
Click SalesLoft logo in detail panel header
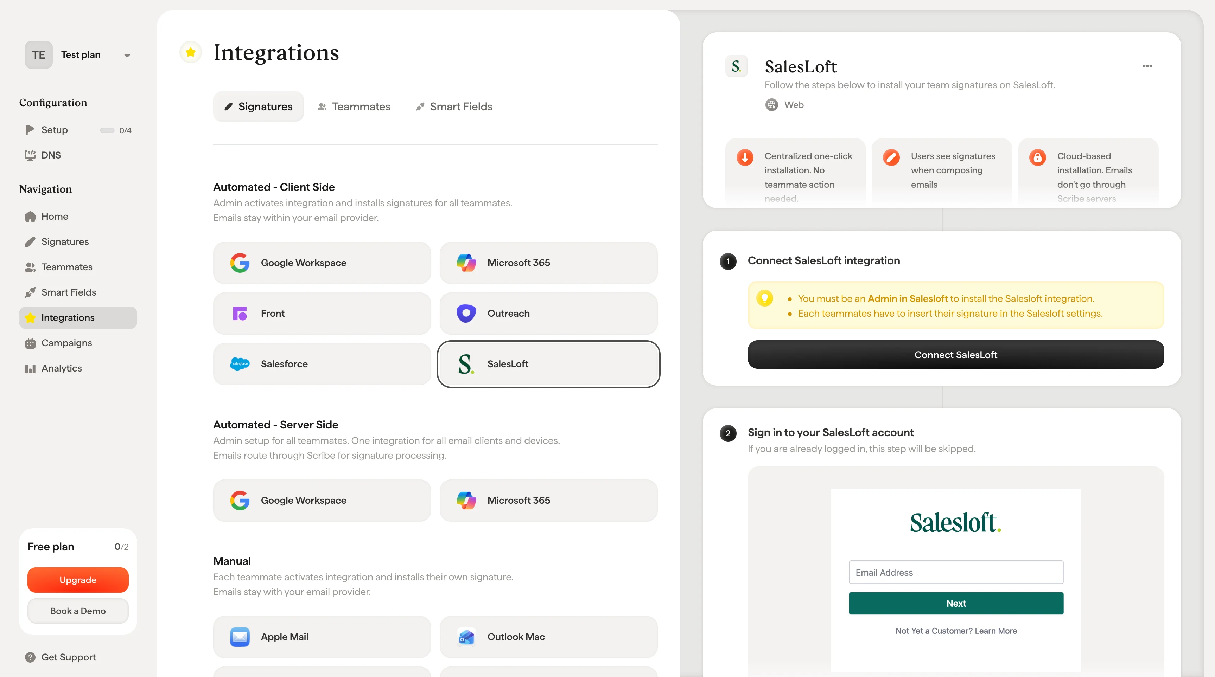click(x=736, y=66)
